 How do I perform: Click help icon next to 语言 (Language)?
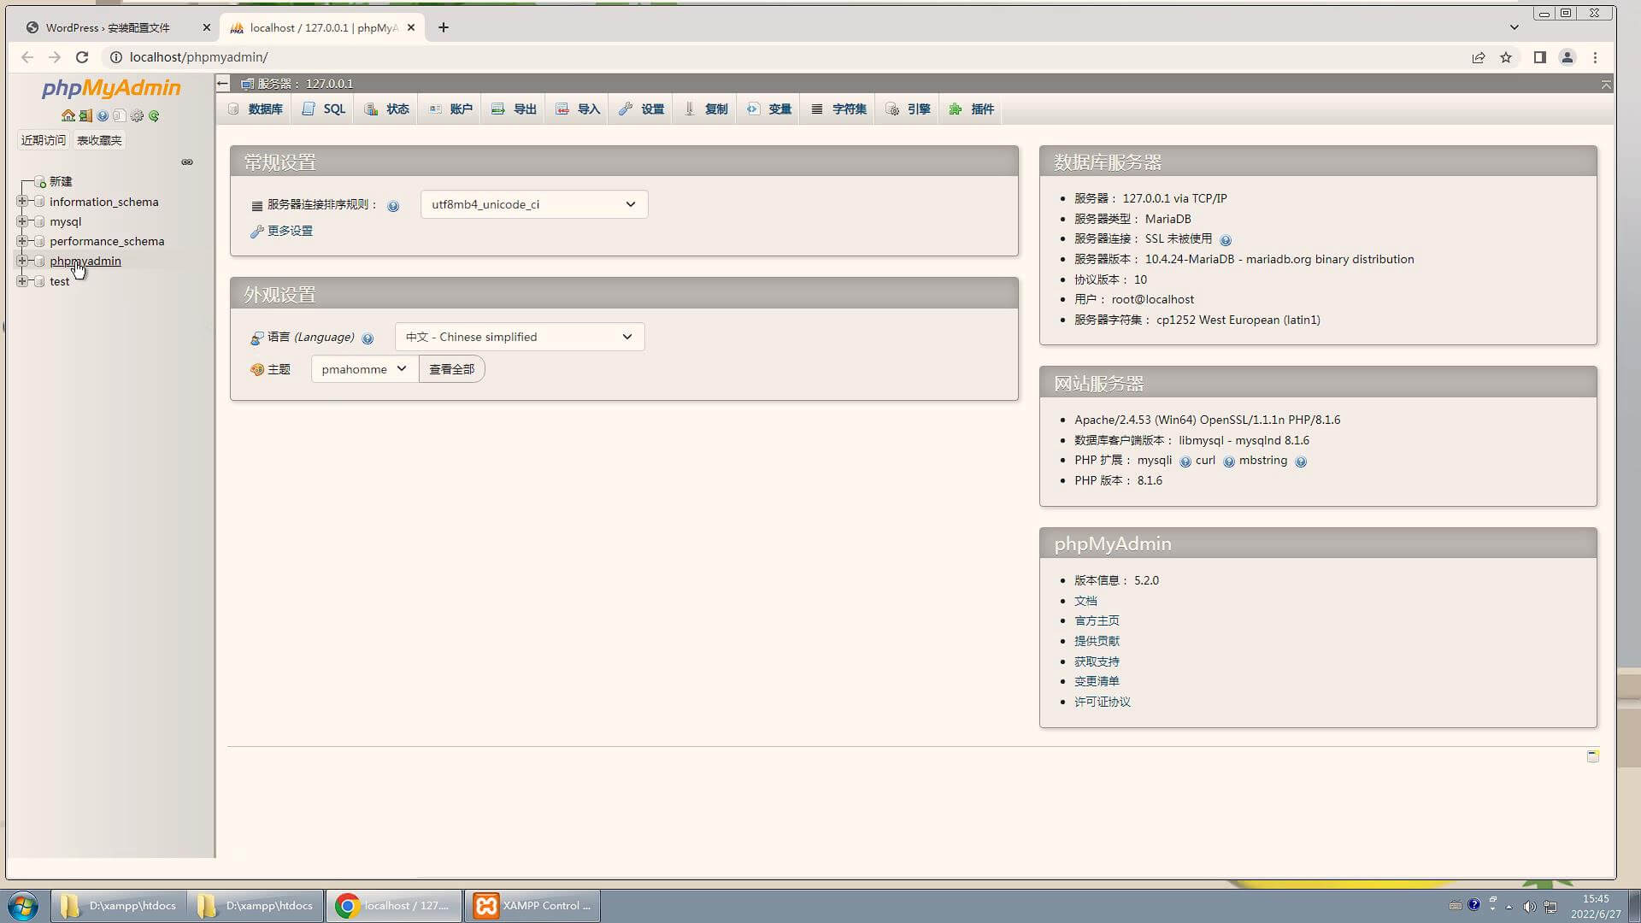(x=368, y=338)
